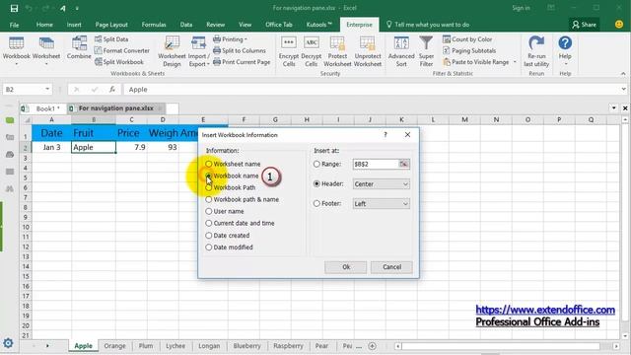Open Customize Quick Access Toolbar dropdown
The image size is (631, 355).
pyautogui.click(x=77, y=8)
